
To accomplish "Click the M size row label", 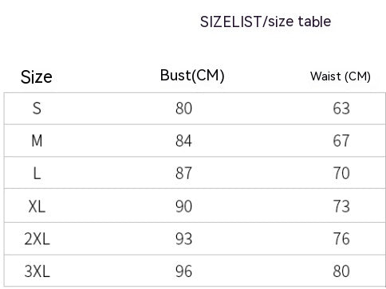I will coord(37,141).
